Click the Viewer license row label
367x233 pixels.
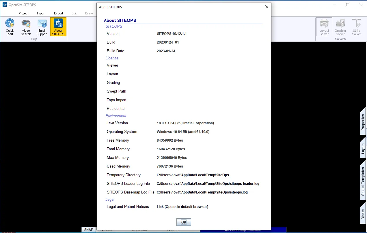tap(113, 65)
